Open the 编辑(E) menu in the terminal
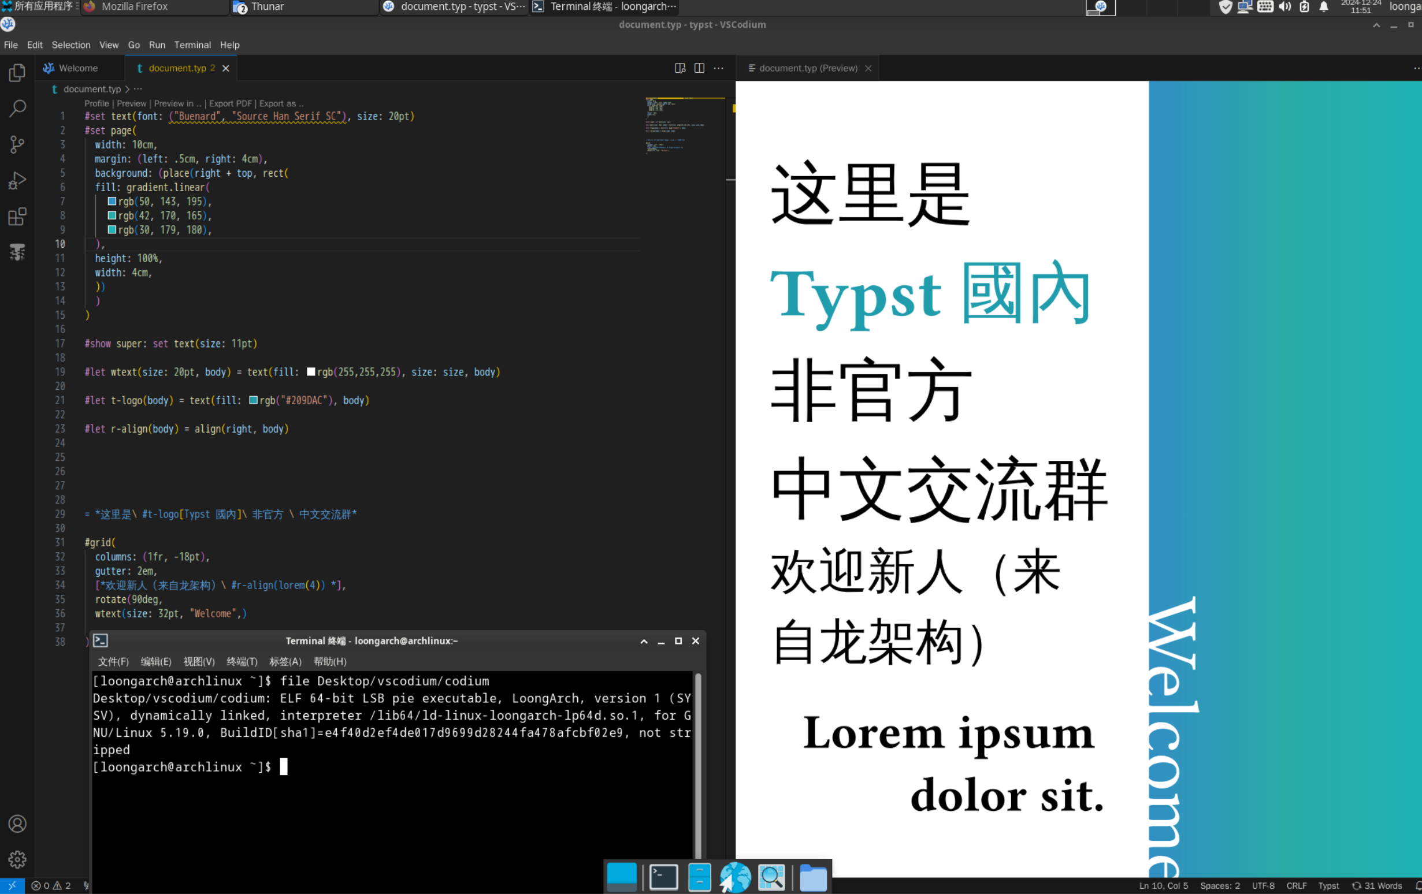 (156, 661)
